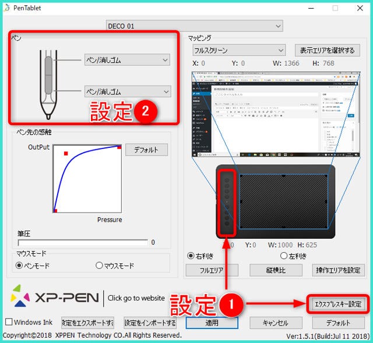Click the フルエリア button
This screenshot has height=343, width=373.
pyautogui.click(x=212, y=270)
